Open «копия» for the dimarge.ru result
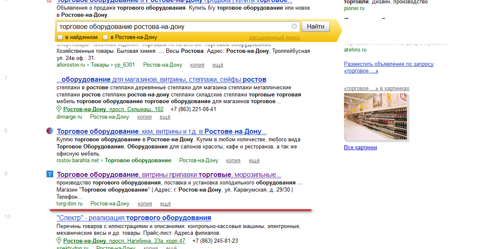This screenshot has width=486, height=249. [x=145, y=117]
